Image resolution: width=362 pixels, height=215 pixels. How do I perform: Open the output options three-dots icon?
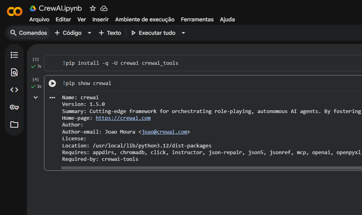click(x=52, y=98)
